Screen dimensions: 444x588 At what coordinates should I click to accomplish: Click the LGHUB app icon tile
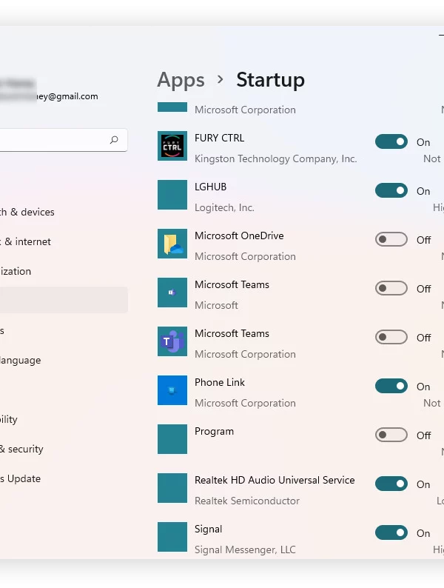tap(172, 195)
